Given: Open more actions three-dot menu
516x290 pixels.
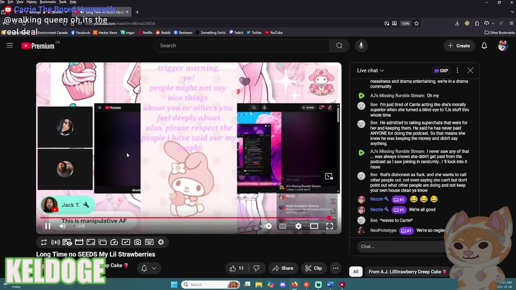Looking at the screenshot, I should coord(335,268).
